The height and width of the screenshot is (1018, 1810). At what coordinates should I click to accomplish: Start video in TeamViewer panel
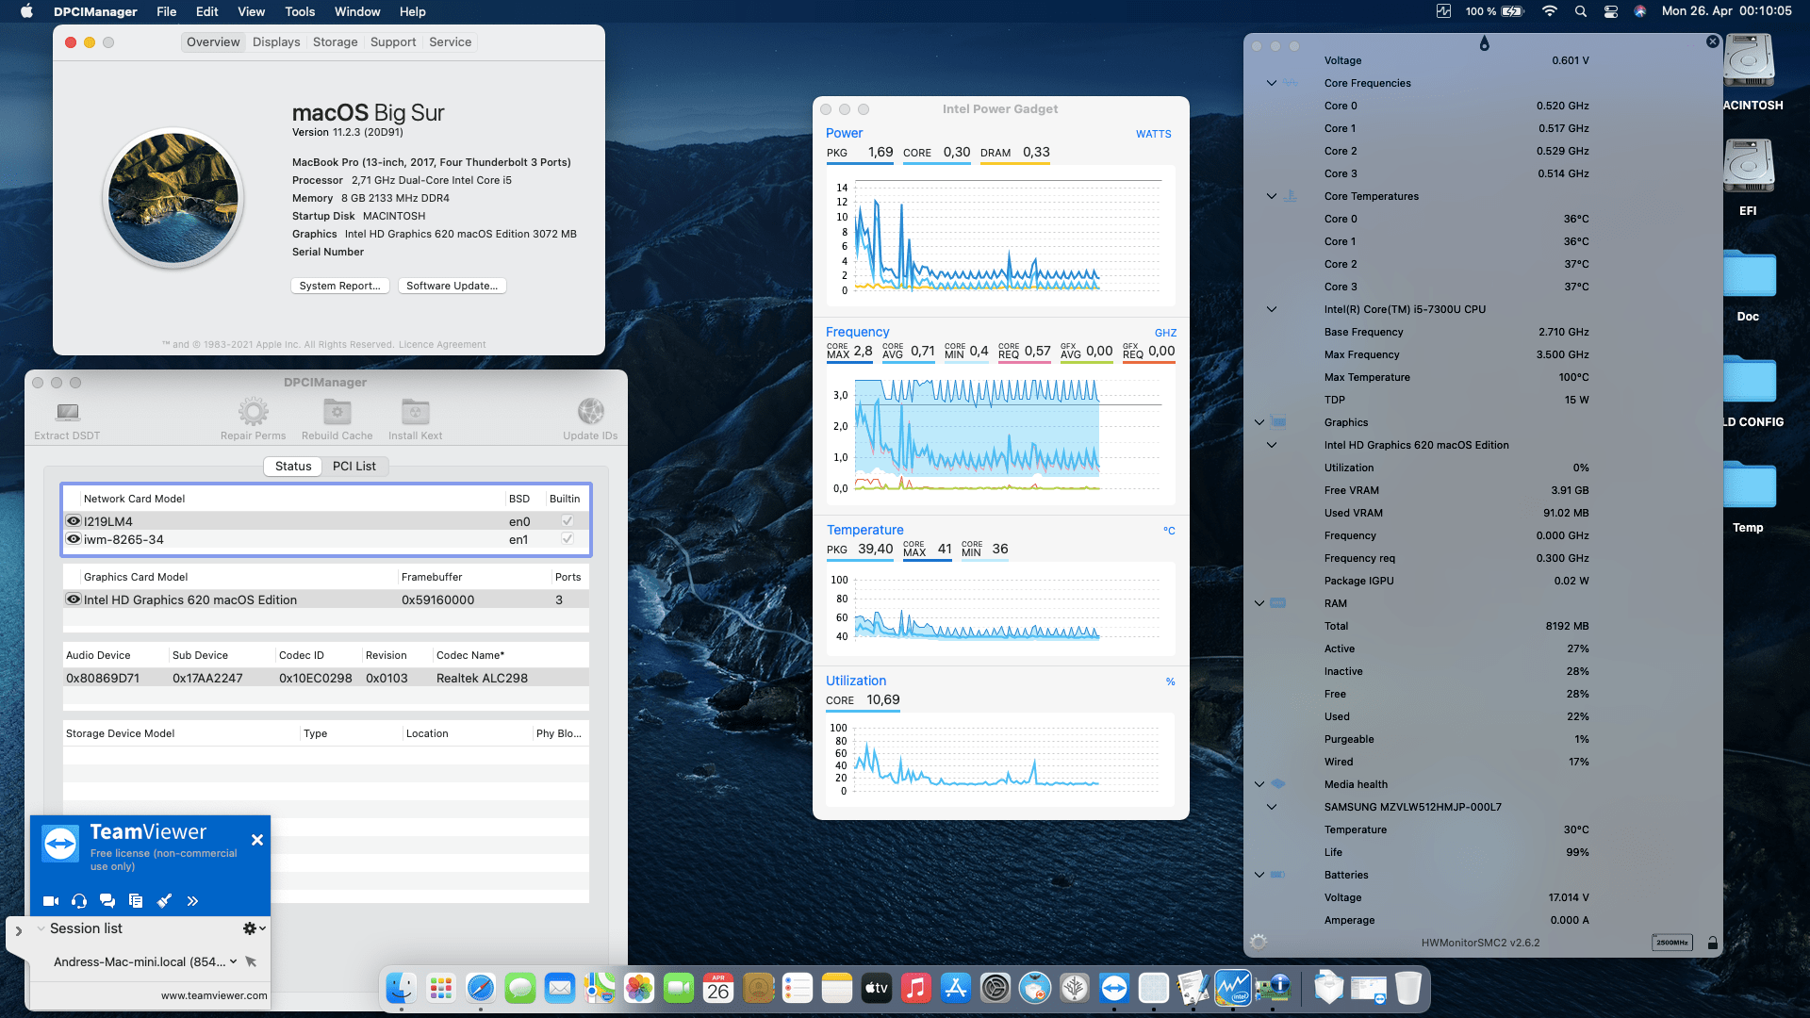click(x=51, y=901)
